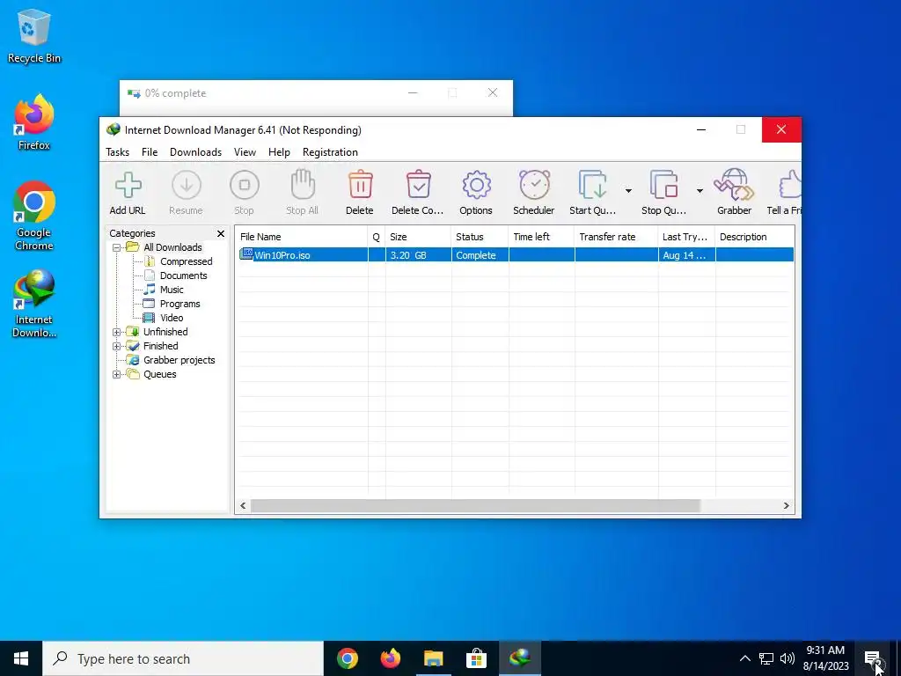Click the Delete Completed icon
Viewport: 901px width, 676px height.
coord(418,185)
